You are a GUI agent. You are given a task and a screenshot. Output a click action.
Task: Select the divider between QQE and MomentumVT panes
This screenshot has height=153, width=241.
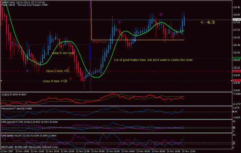click(116, 106)
